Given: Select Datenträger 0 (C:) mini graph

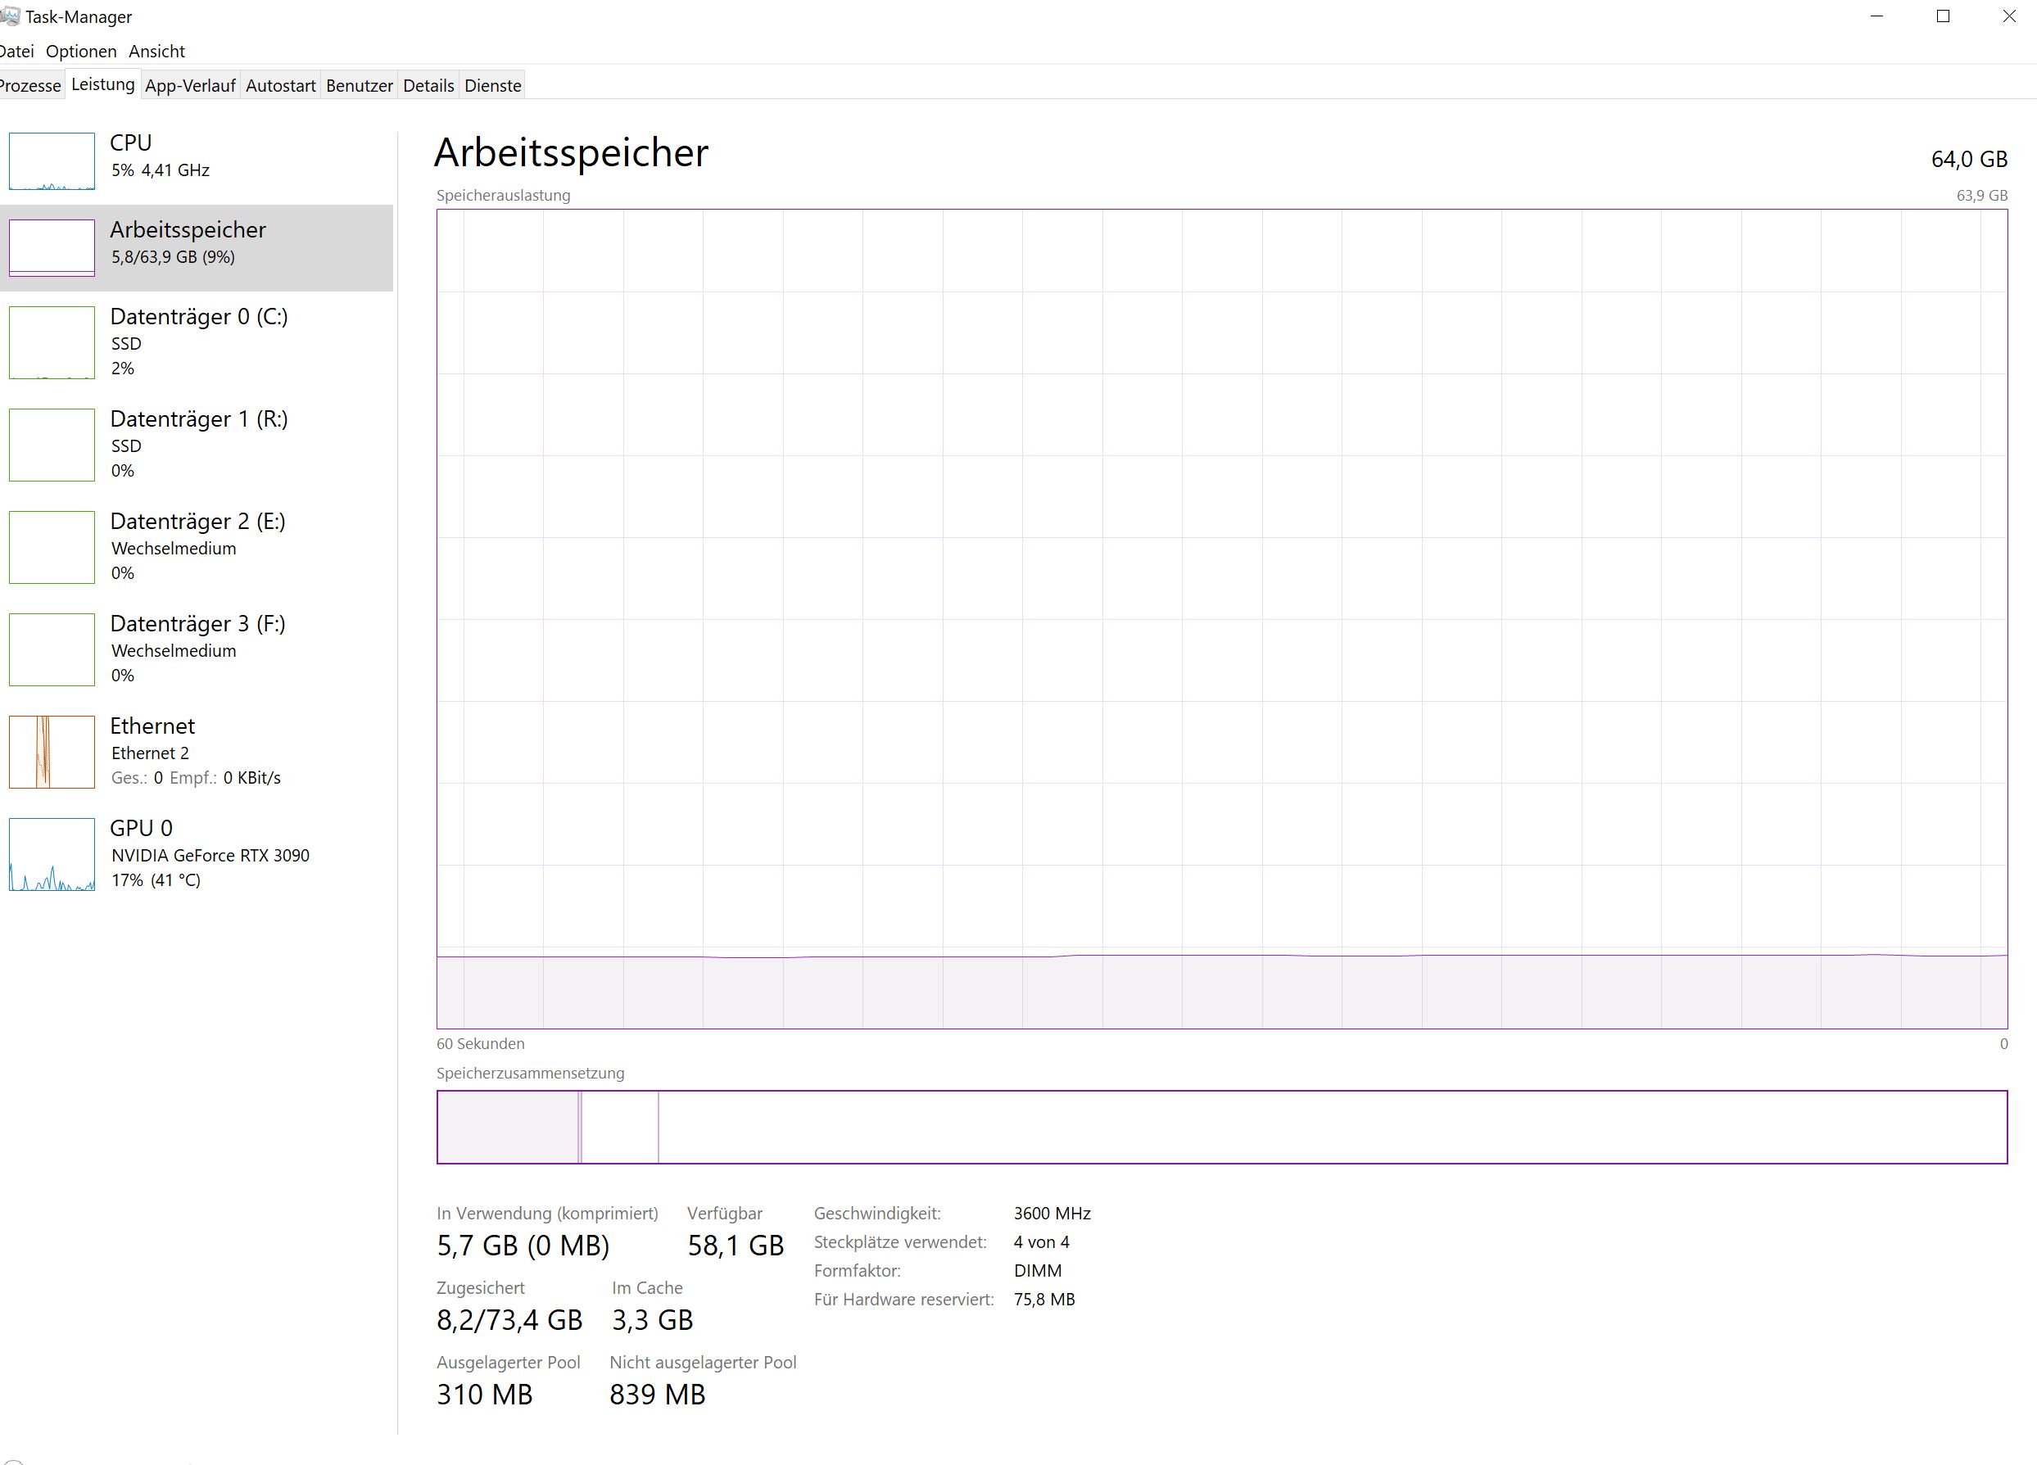Looking at the screenshot, I should (52, 342).
